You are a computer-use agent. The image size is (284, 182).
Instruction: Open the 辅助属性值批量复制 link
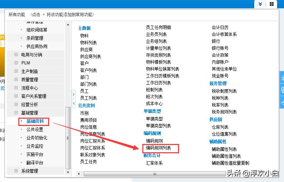[x=231, y=163]
